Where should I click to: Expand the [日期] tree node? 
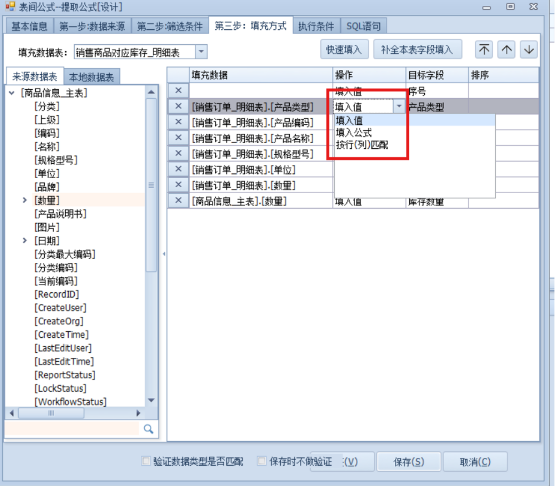(x=25, y=241)
